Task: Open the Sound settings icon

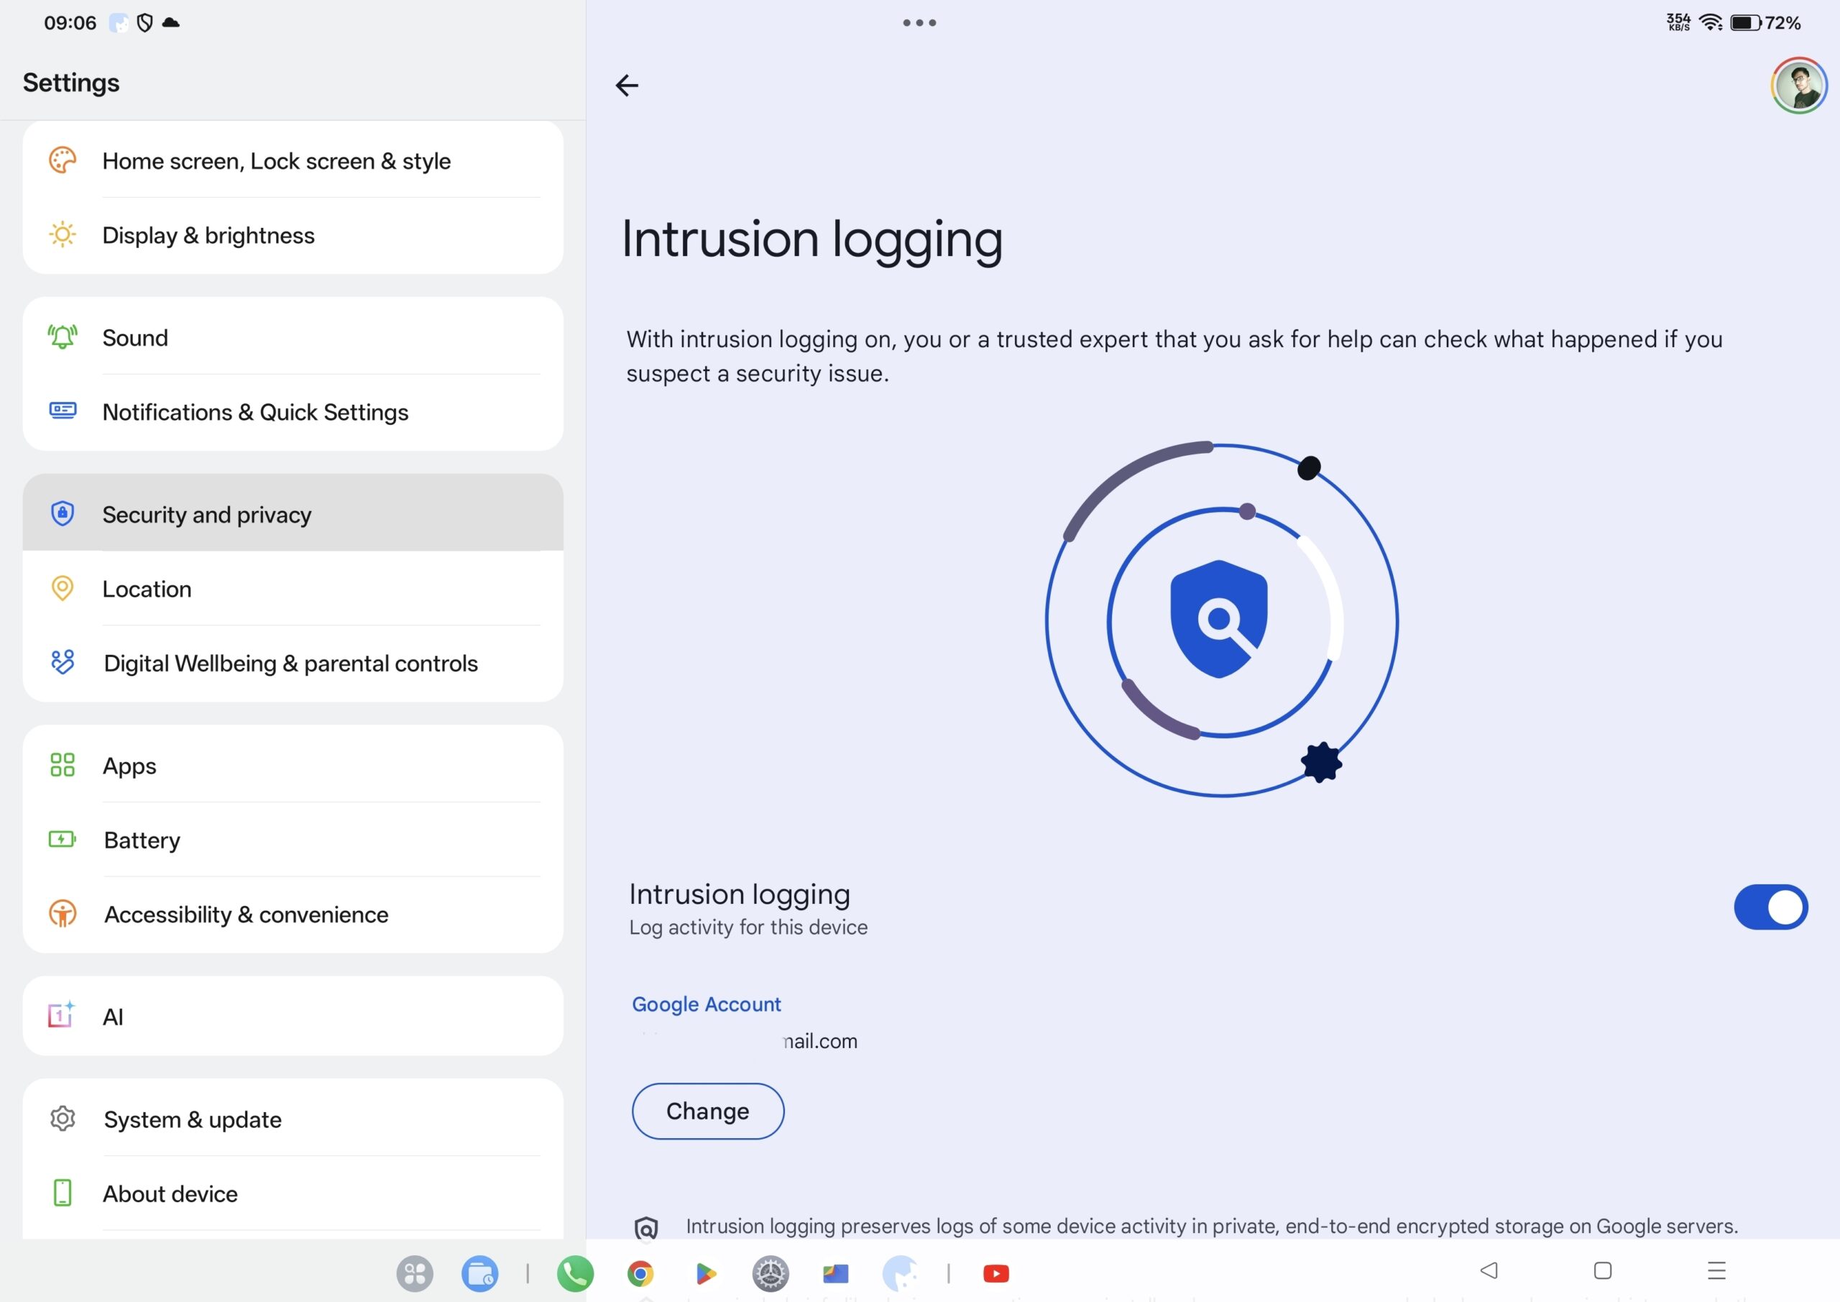Action: coord(62,336)
